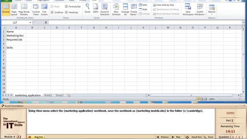Open a New Window

click(116, 9)
